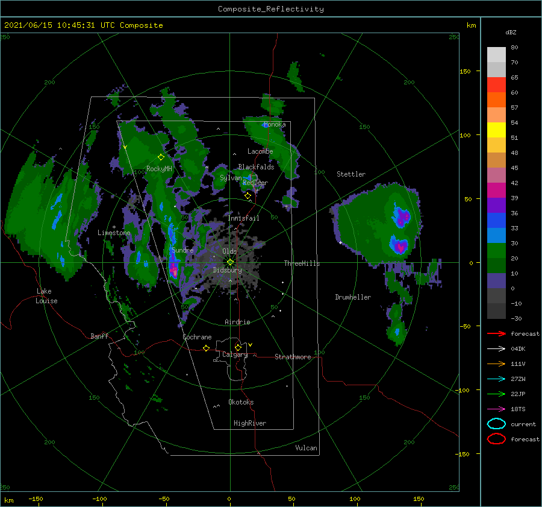
Task: Click the Vulcan label
Action: pos(306,448)
